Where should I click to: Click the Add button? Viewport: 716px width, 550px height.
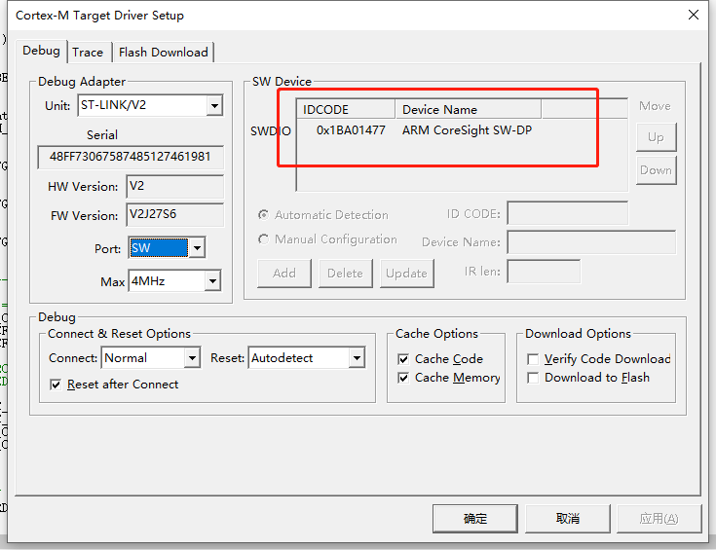click(284, 274)
